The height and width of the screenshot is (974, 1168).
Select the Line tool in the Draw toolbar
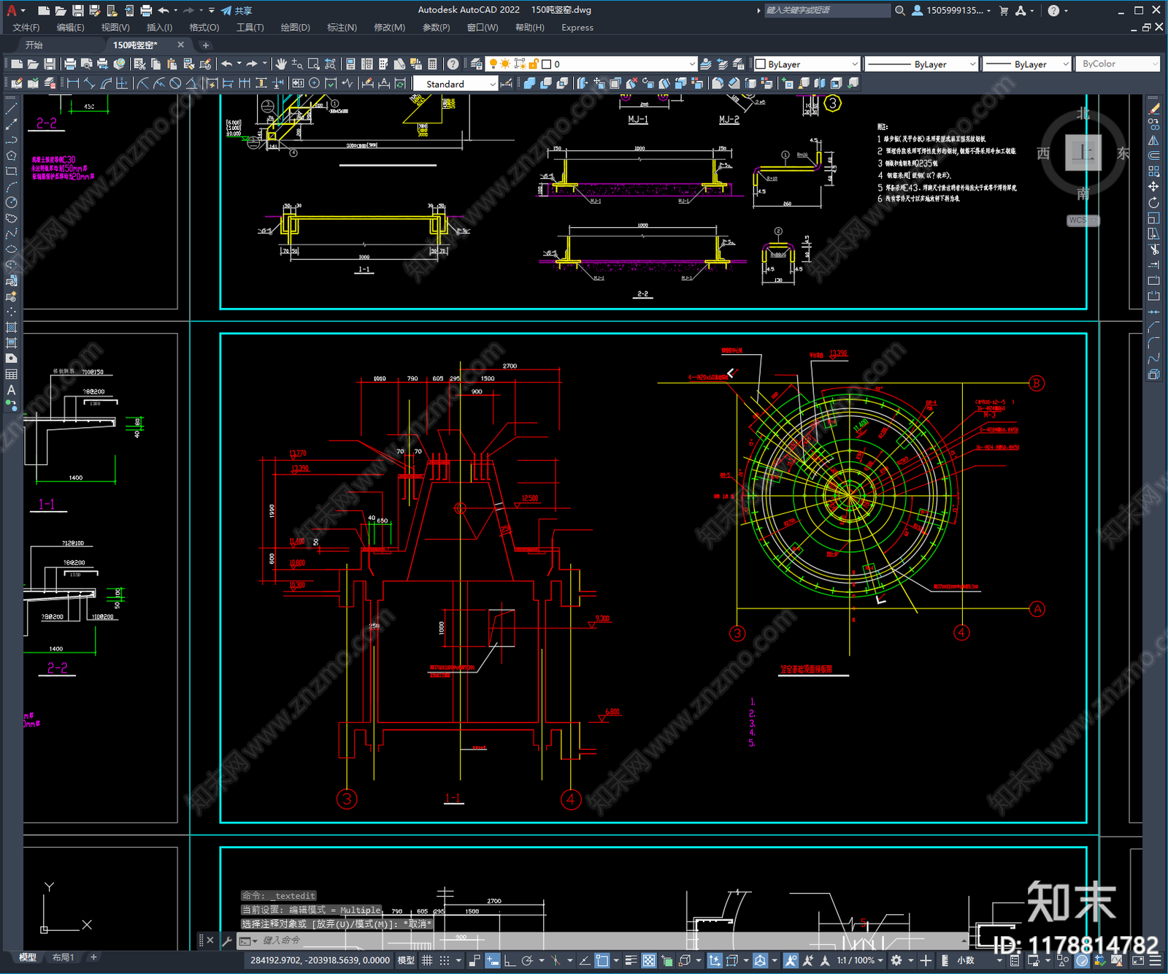coord(11,108)
